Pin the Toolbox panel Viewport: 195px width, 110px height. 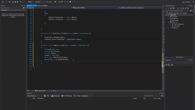[23, 5]
